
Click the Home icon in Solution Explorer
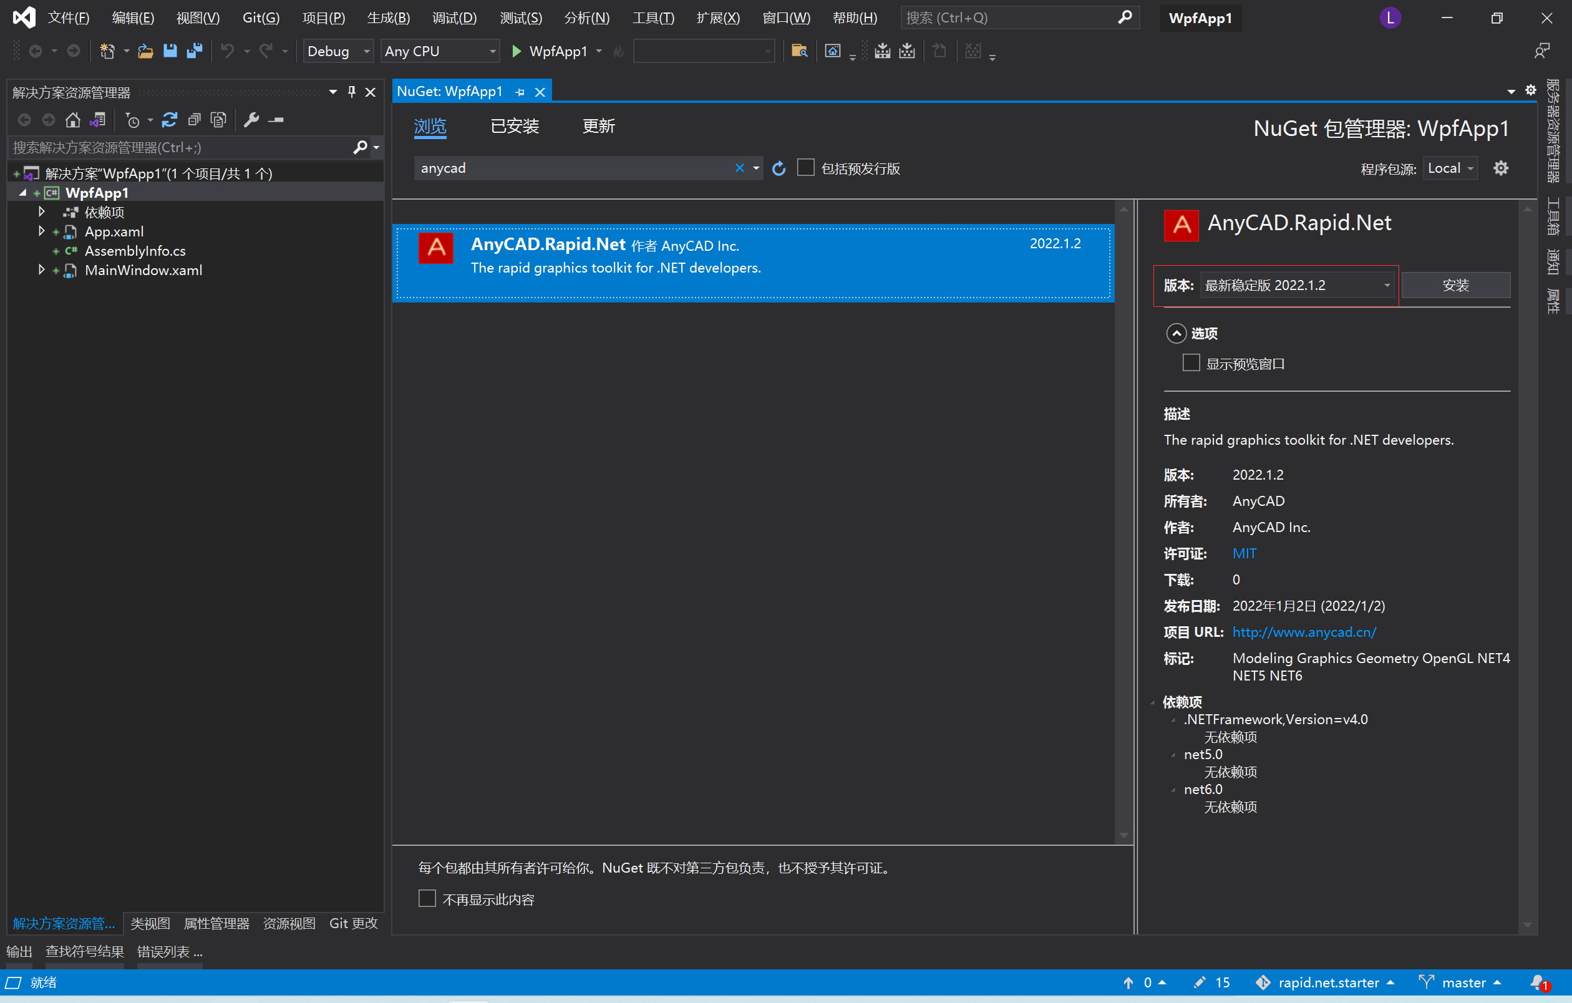(72, 120)
